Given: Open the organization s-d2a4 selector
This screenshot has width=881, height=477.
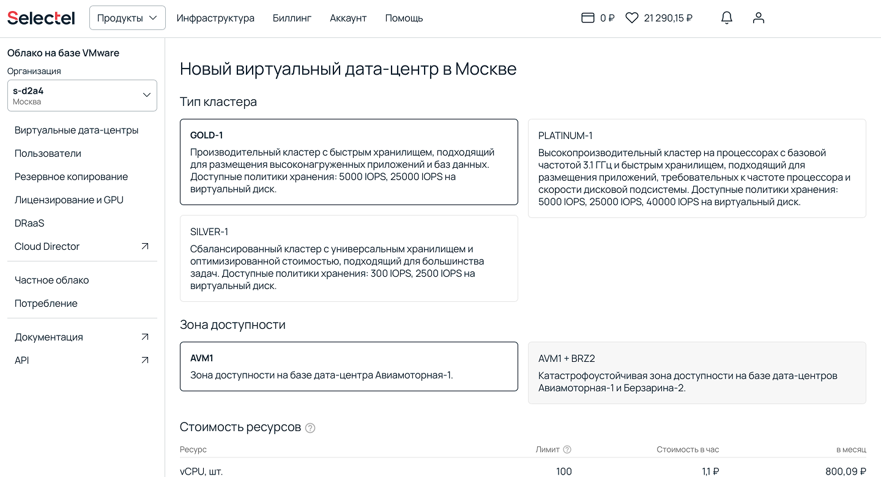Looking at the screenshot, I should coord(82,96).
